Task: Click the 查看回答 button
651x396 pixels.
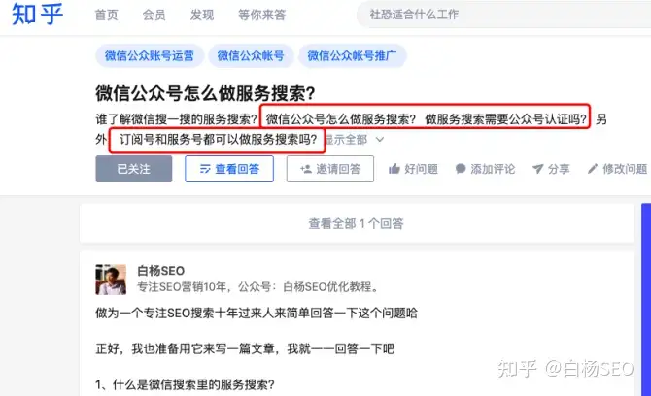Action: [x=229, y=169]
